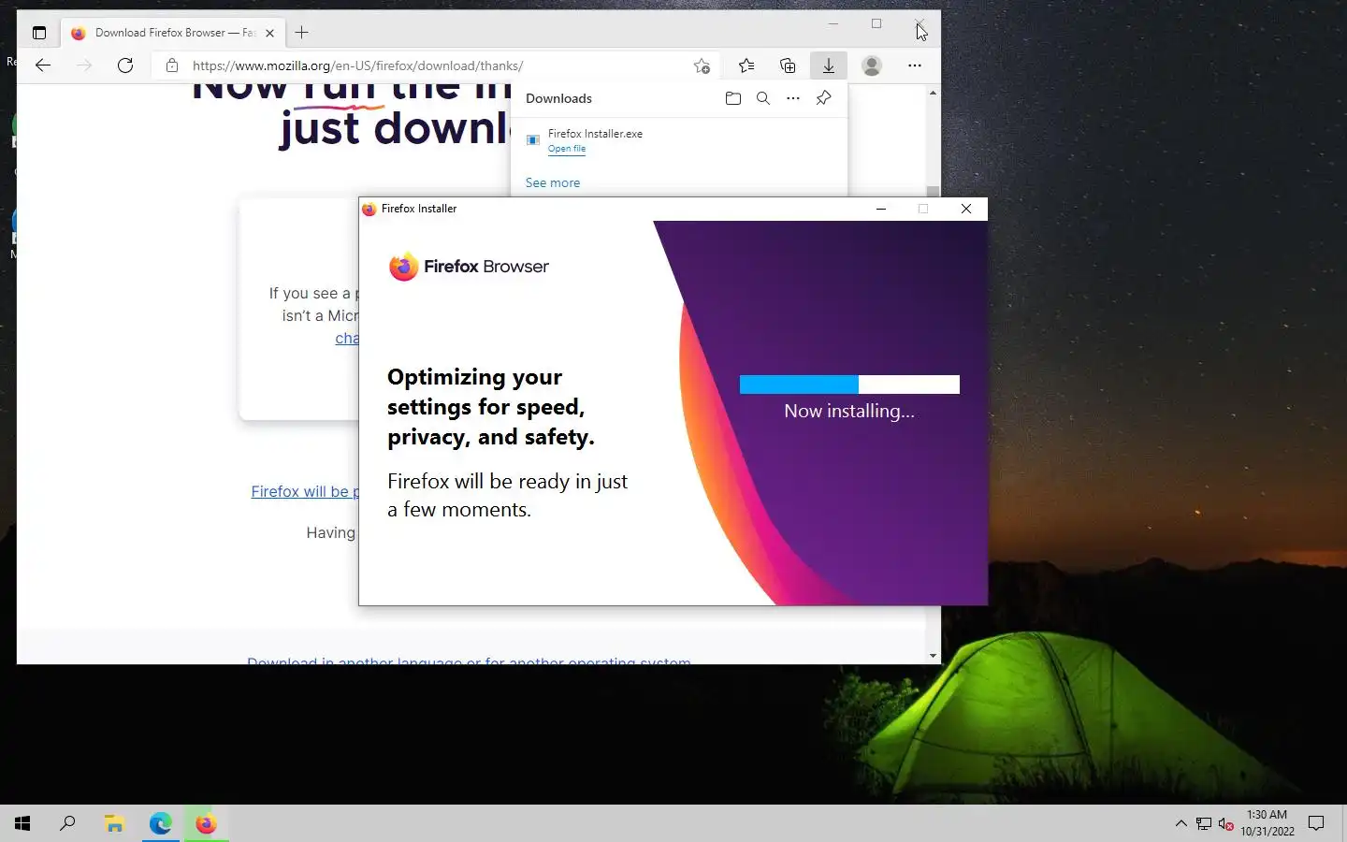Refresh the mozilla.org page
Viewport: 1347px width, 842px height.
pos(125,65)
